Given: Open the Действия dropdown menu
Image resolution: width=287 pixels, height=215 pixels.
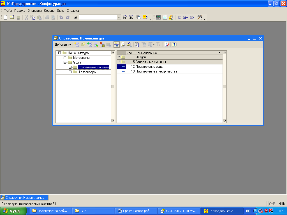Looking at the screenshot, I should [63, 45].
